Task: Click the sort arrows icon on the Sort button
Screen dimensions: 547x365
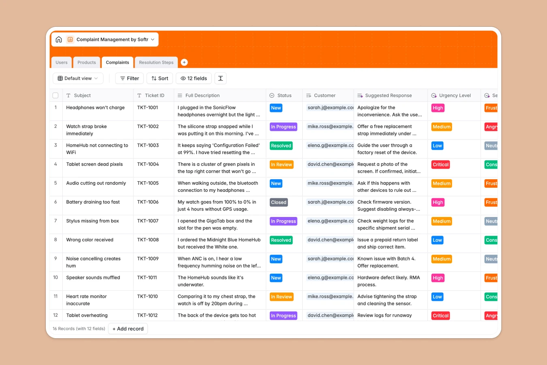Action: pos(153,78)
